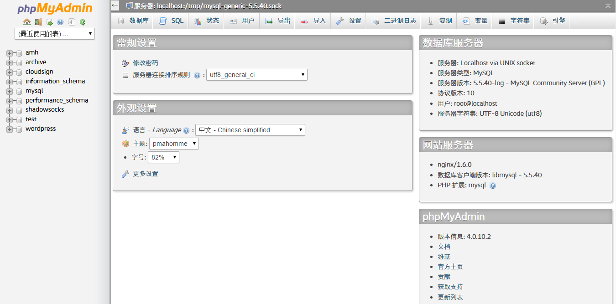
Task: Expand the mysql database node
Action: pyautogui.click(x=9, y=91)
